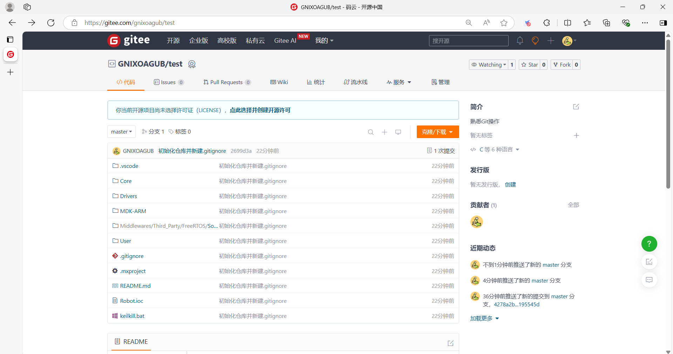Expand the master branch selector
Image resolution: width=673 pixels, height=354 pixels.
[121, 132]
